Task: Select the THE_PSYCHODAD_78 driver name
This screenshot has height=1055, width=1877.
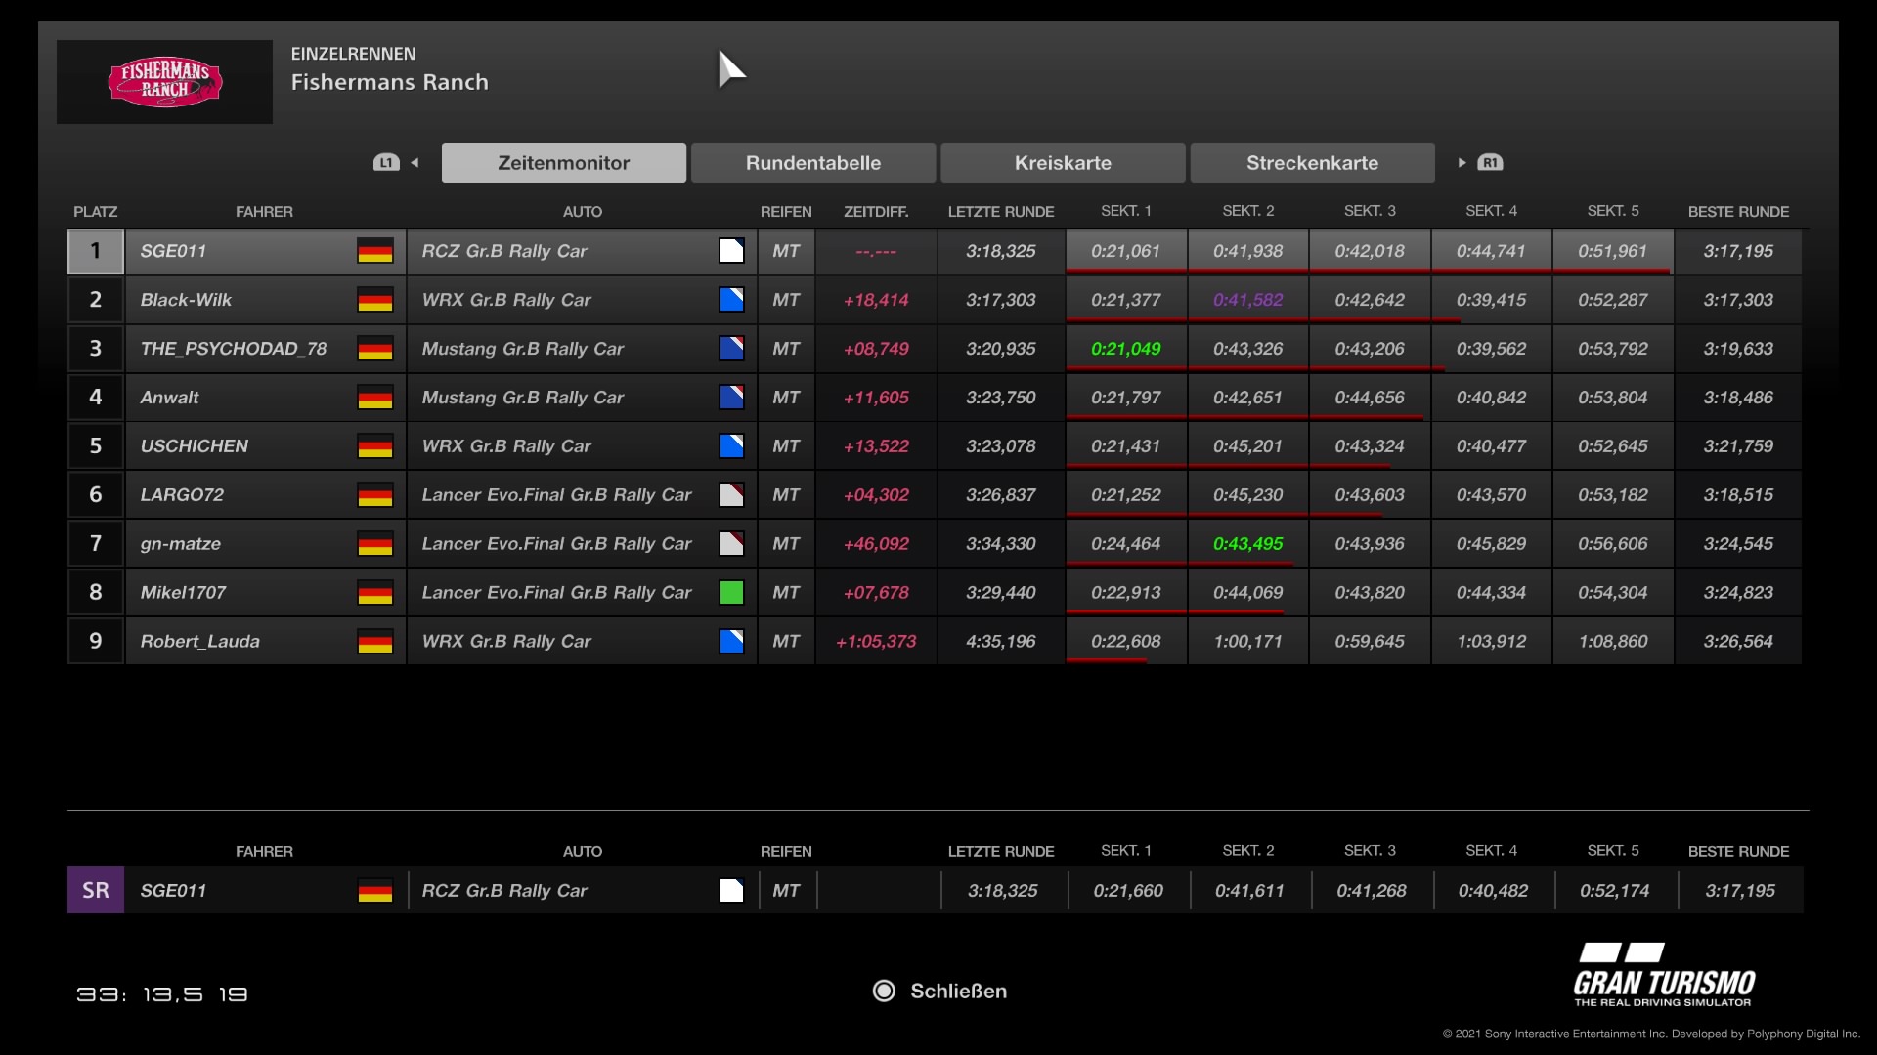Action: (233, 349)
